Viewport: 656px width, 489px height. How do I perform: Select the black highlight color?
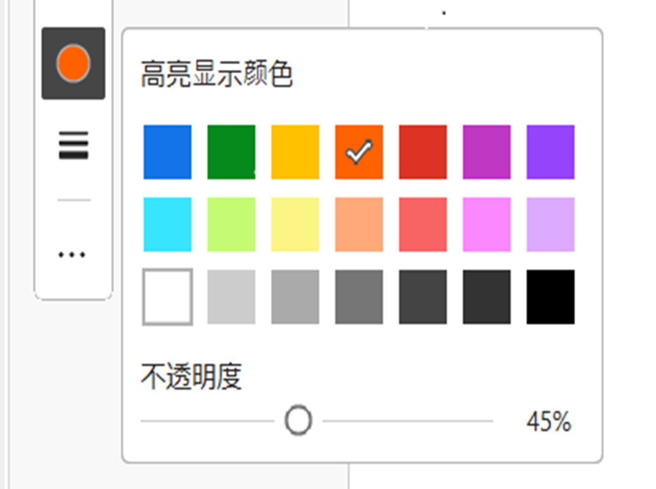tap(549, 296)
